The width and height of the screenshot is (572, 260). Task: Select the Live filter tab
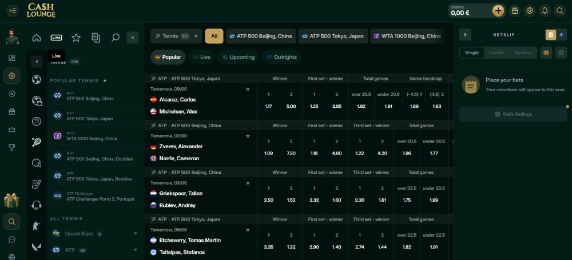tap(202, 57)
